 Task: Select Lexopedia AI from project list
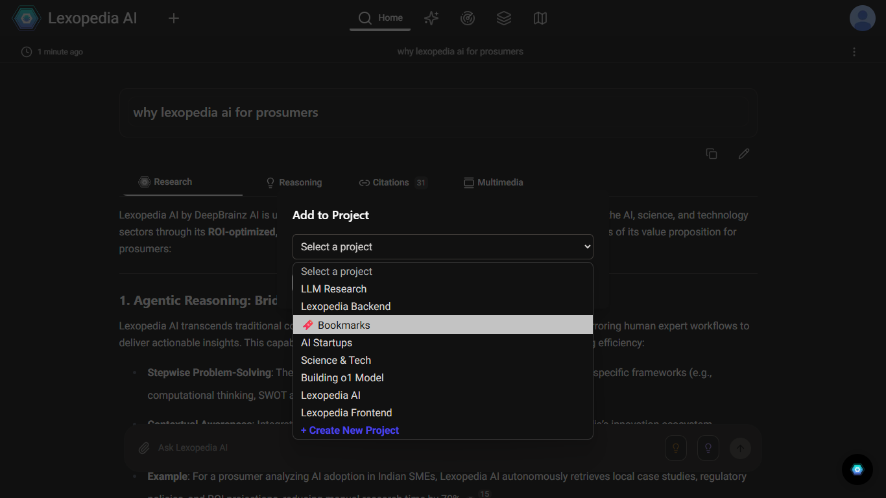(x=443, y=396)
